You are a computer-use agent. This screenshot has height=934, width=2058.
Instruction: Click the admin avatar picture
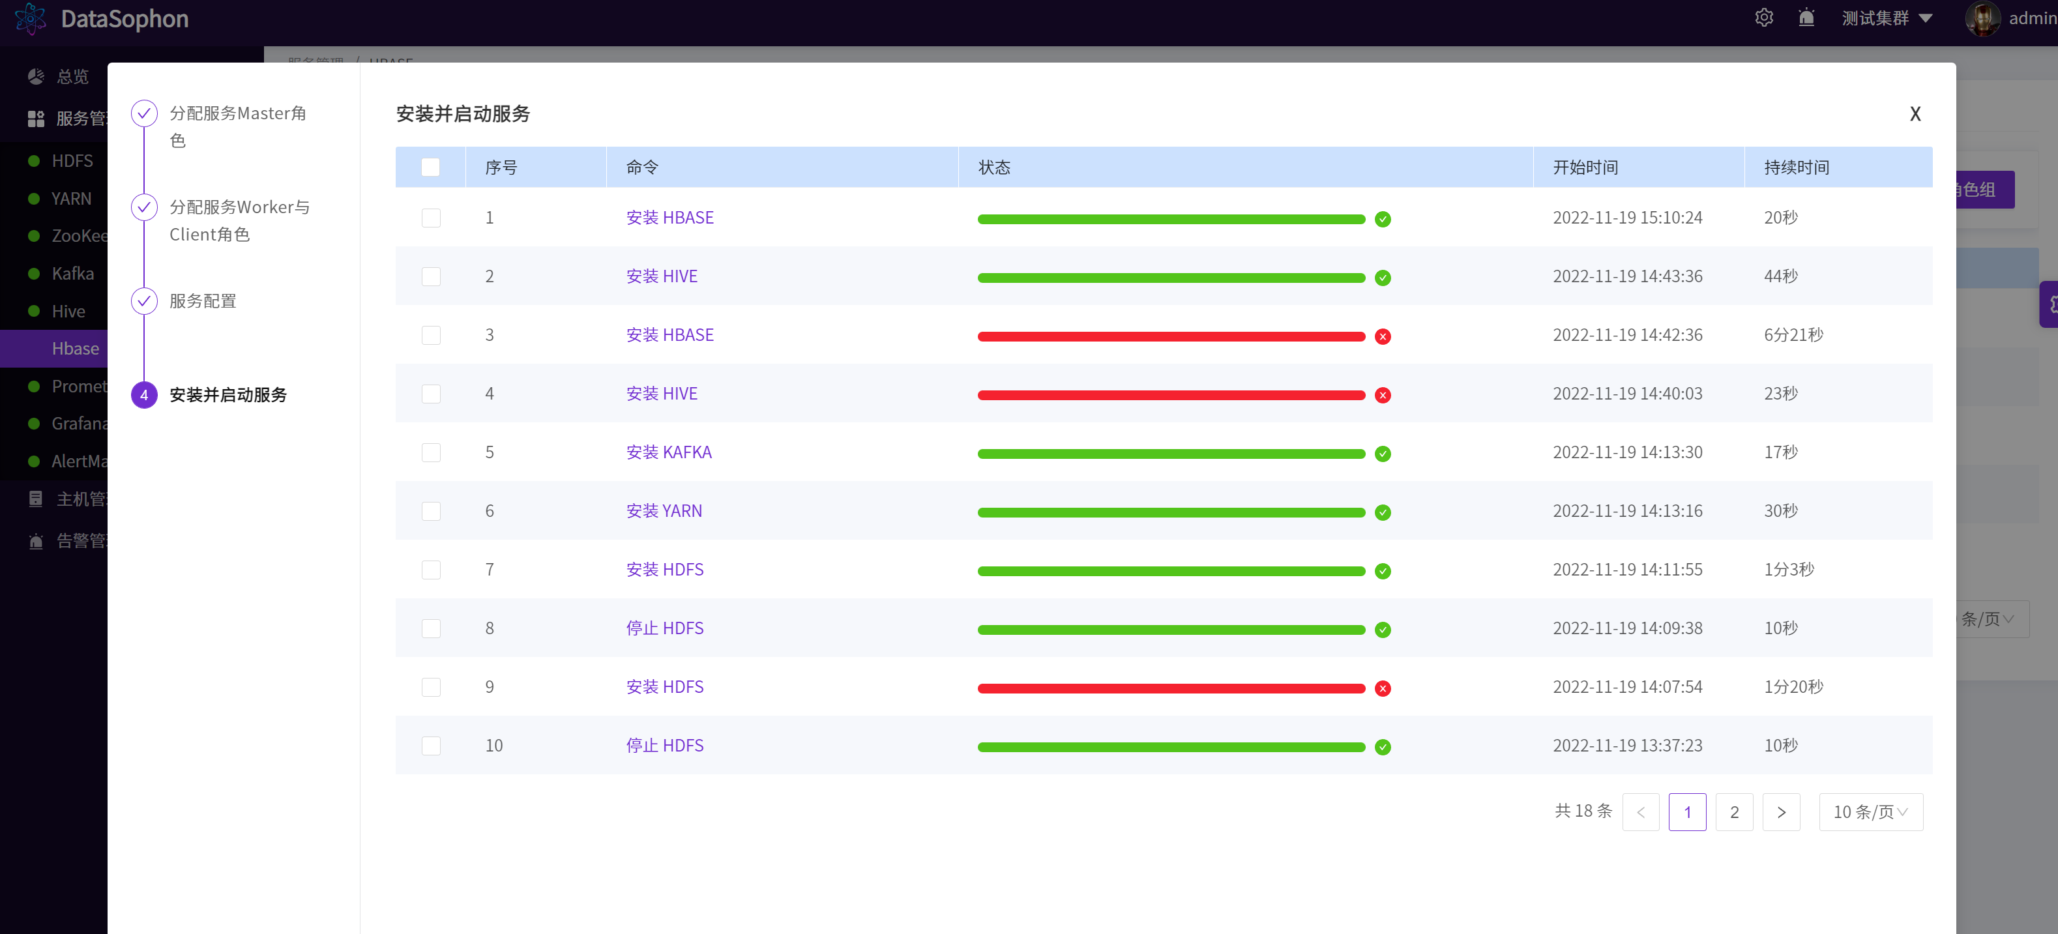tap(1982, 18)
